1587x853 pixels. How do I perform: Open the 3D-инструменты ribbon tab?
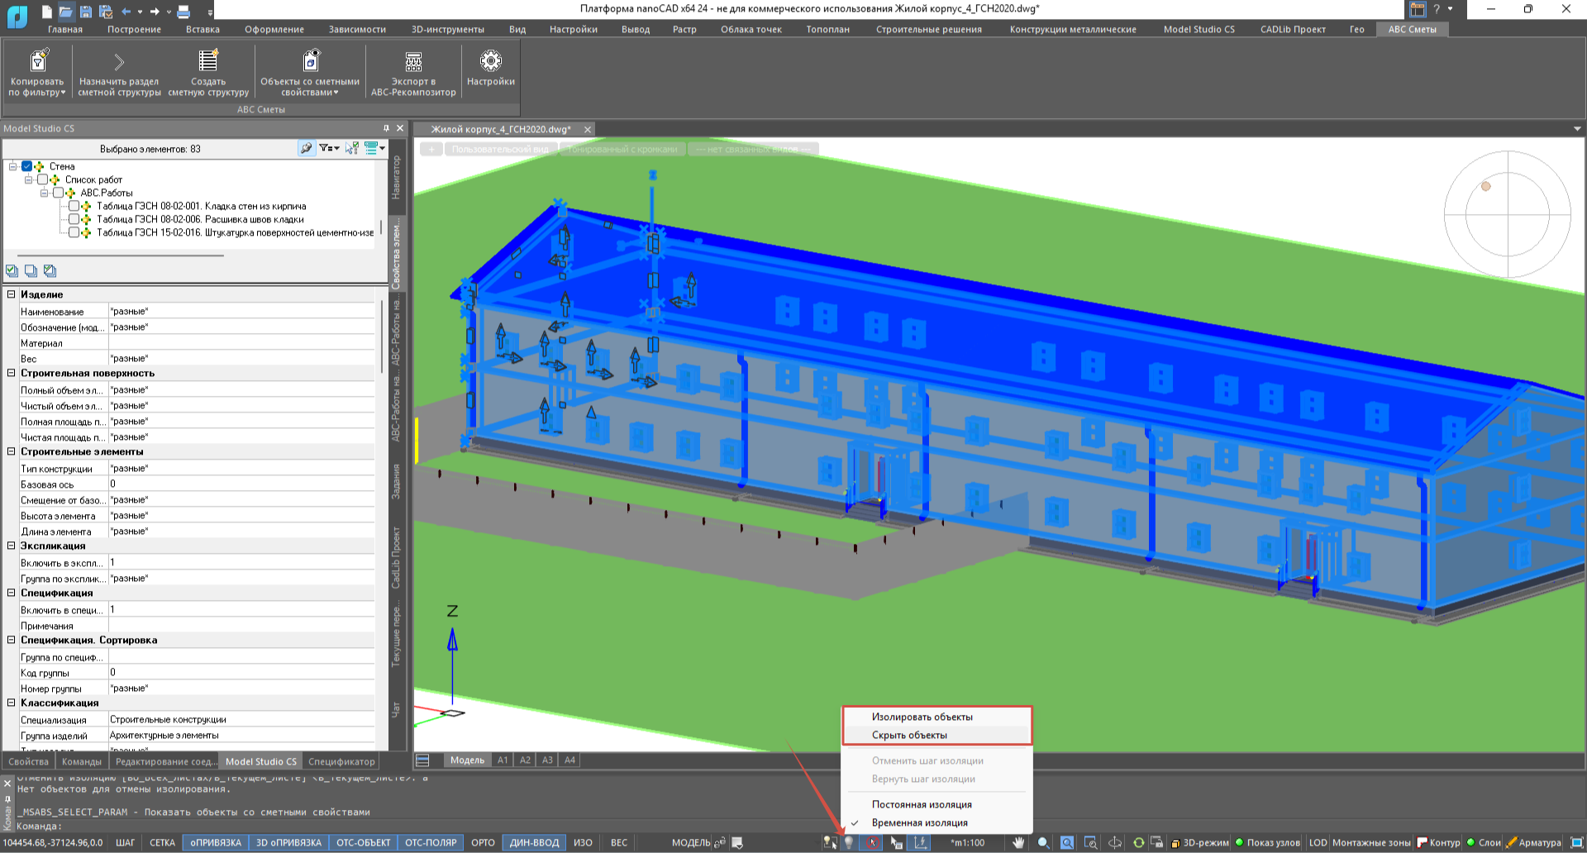click(x=448, y=29)
